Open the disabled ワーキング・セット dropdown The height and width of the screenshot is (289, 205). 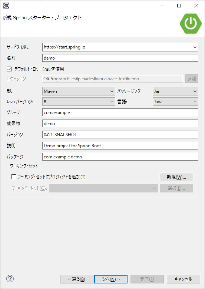pos(103,188)
